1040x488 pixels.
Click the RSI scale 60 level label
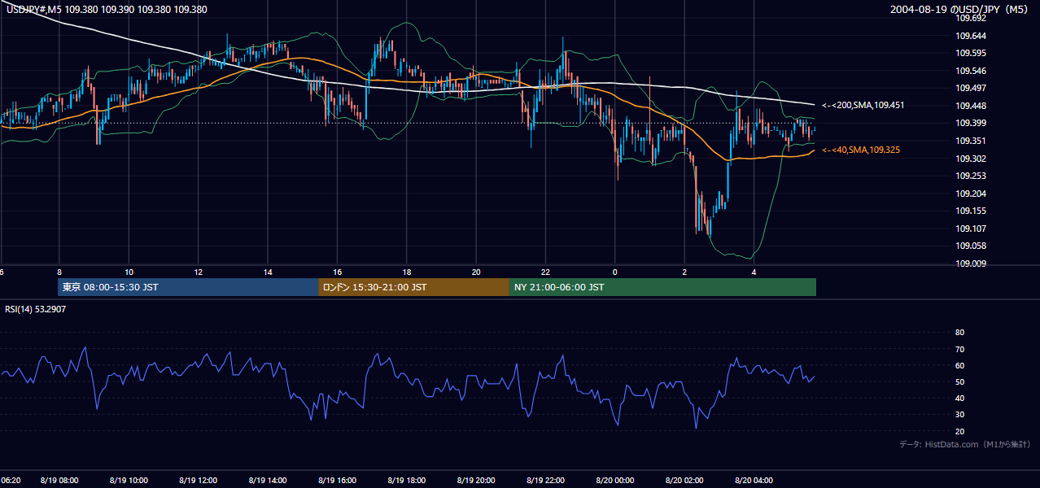point(959,365)
